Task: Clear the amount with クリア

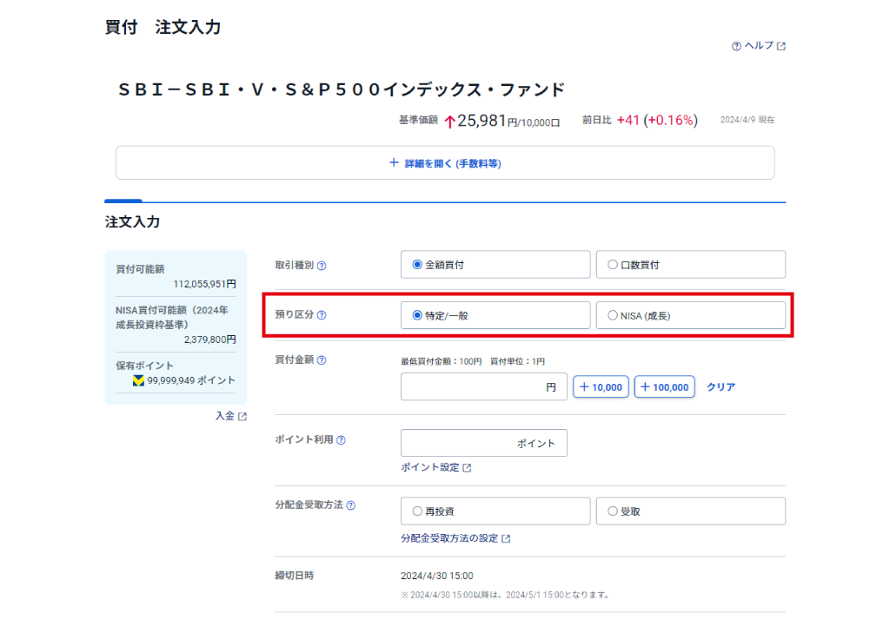Action: pyautogui.click(x=721, y=387)
